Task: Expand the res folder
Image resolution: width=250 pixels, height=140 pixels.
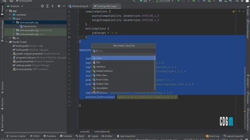Action: tap(10, 38)
